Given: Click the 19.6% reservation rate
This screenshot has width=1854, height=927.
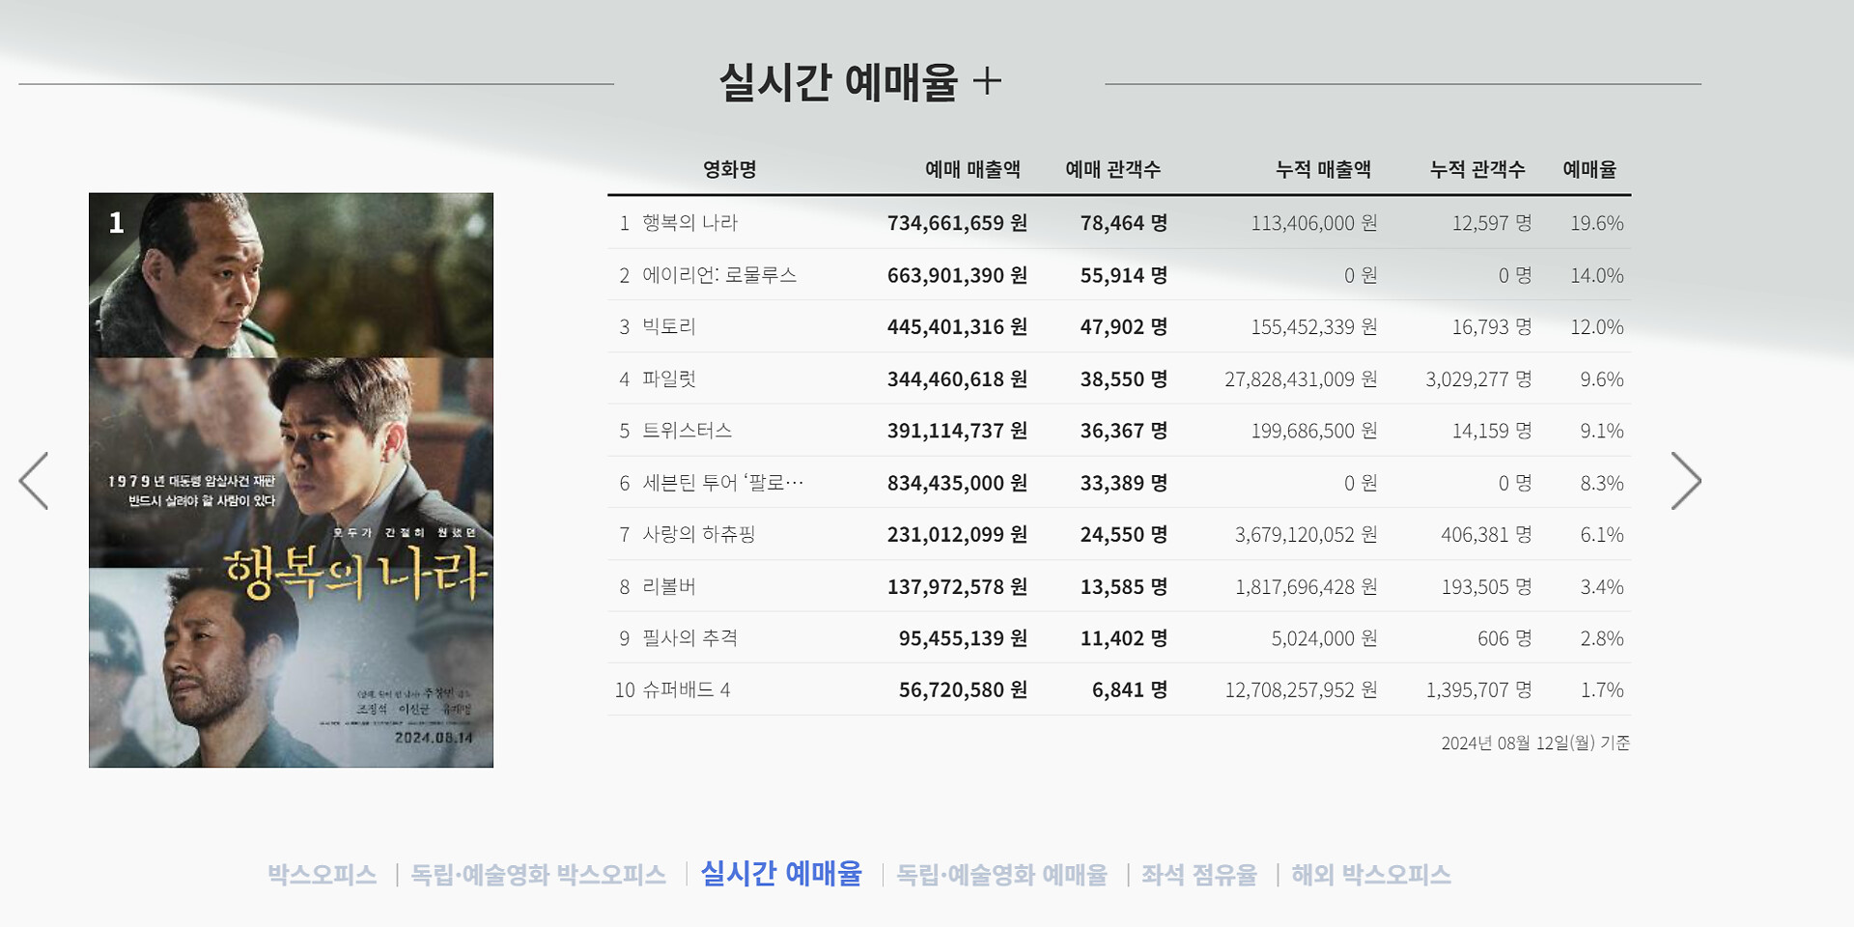Looking at the screenshot, I should coord(1597,223).
